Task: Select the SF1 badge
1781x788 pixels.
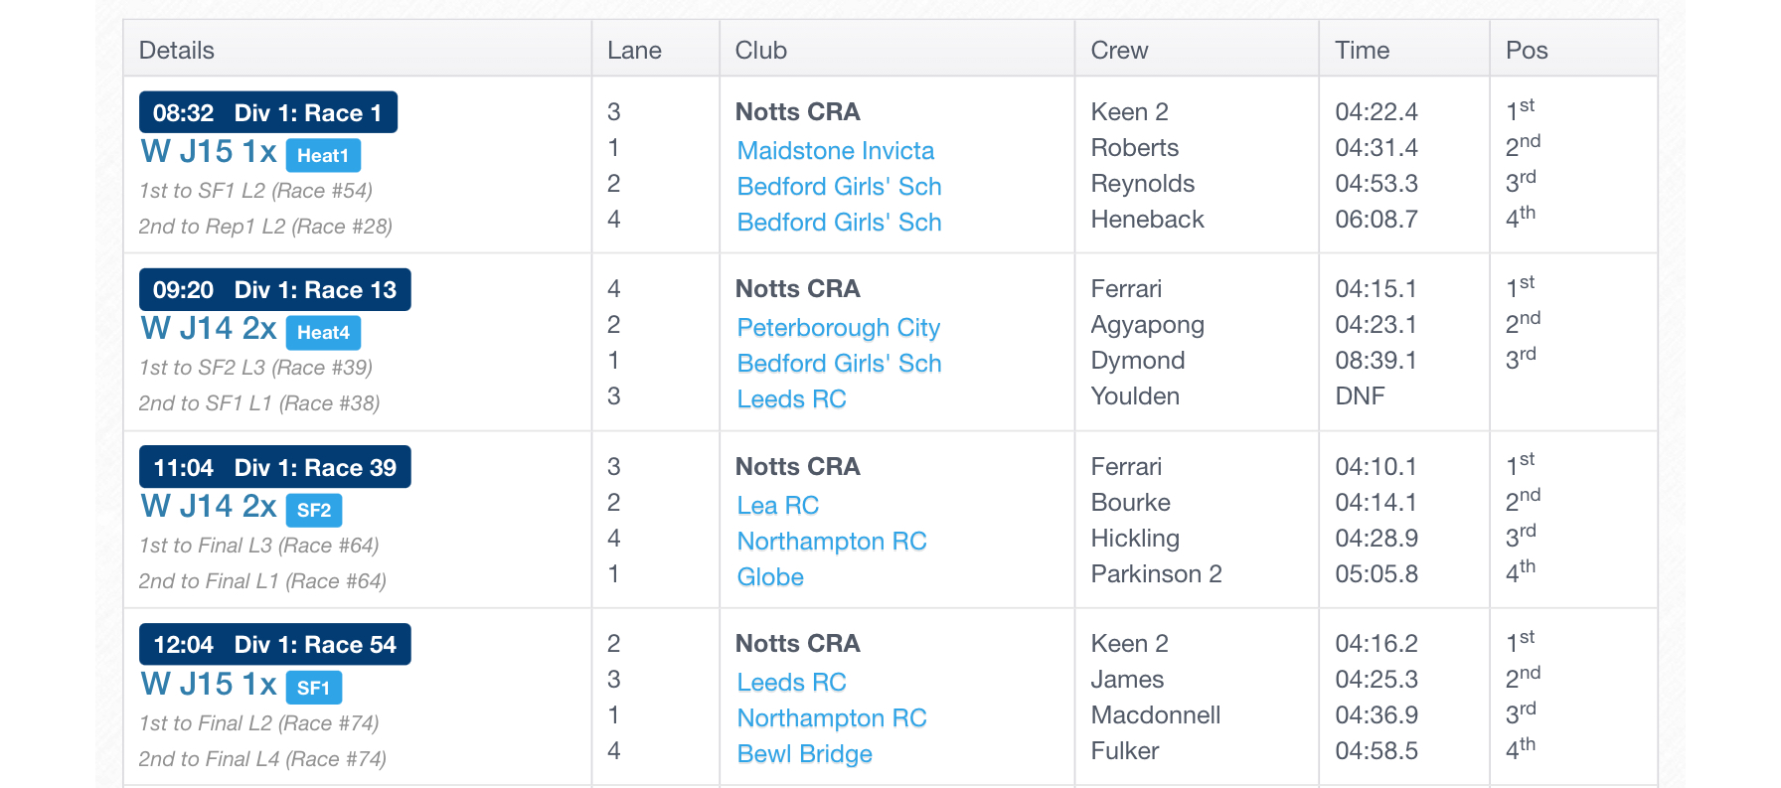Action: coord(314,688)
